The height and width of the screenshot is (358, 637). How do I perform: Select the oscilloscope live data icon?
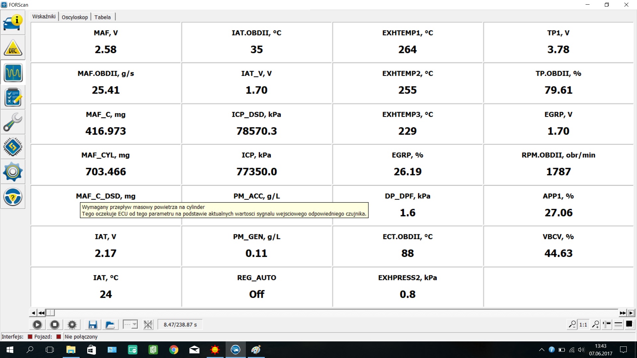(x=13, y=73)
